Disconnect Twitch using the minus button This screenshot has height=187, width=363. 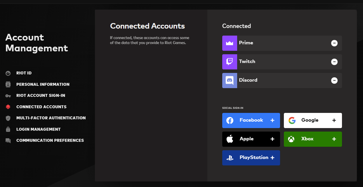pos(334,62)
